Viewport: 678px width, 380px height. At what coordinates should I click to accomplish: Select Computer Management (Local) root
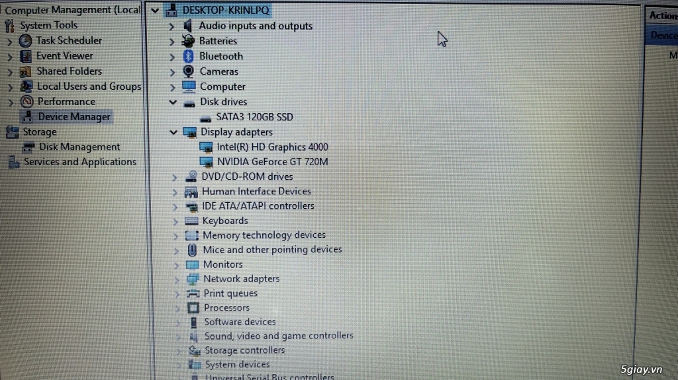pos(72,9)
